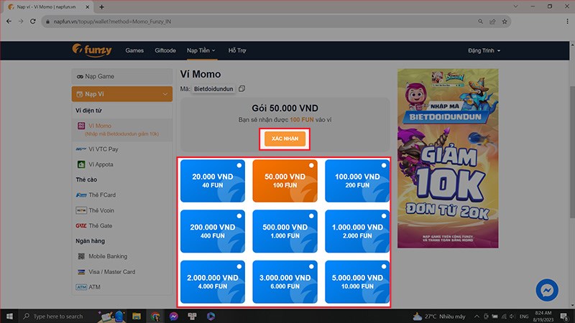Open the Messenger chat bubble
This screenshot has height=323, width=575.
547,290
